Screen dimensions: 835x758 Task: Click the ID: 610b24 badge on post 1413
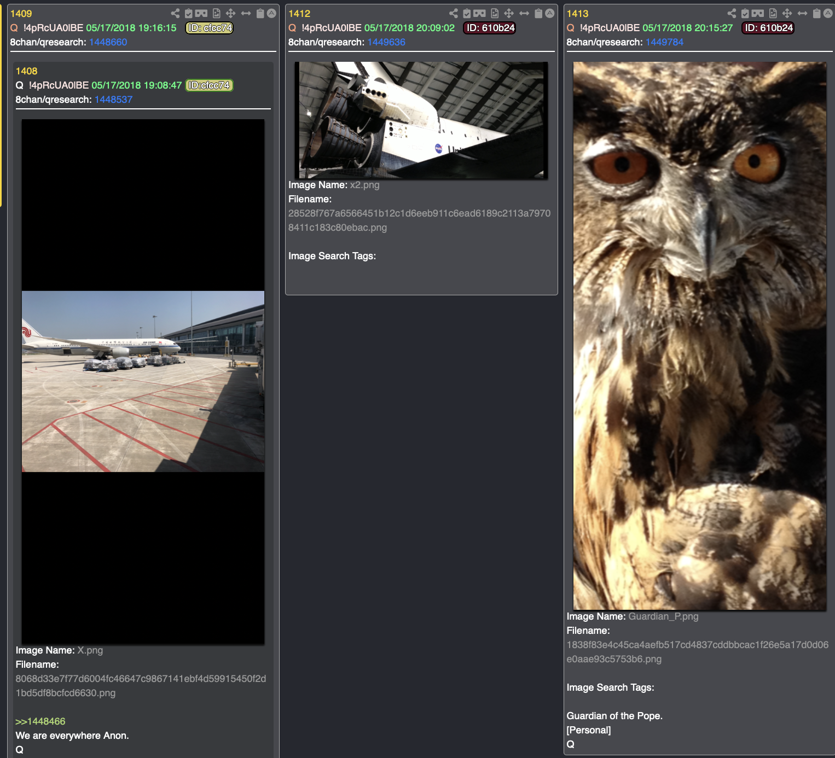click(x=768, y=28)
